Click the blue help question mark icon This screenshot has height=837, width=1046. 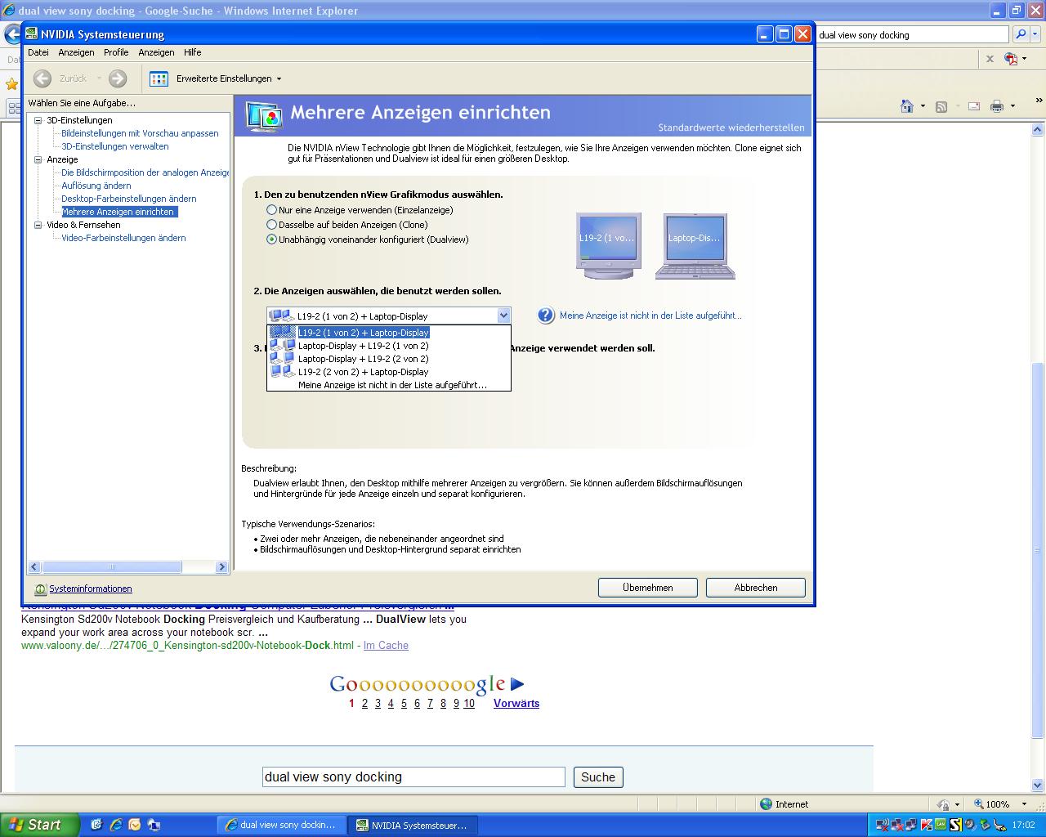(x=546, y=316)
